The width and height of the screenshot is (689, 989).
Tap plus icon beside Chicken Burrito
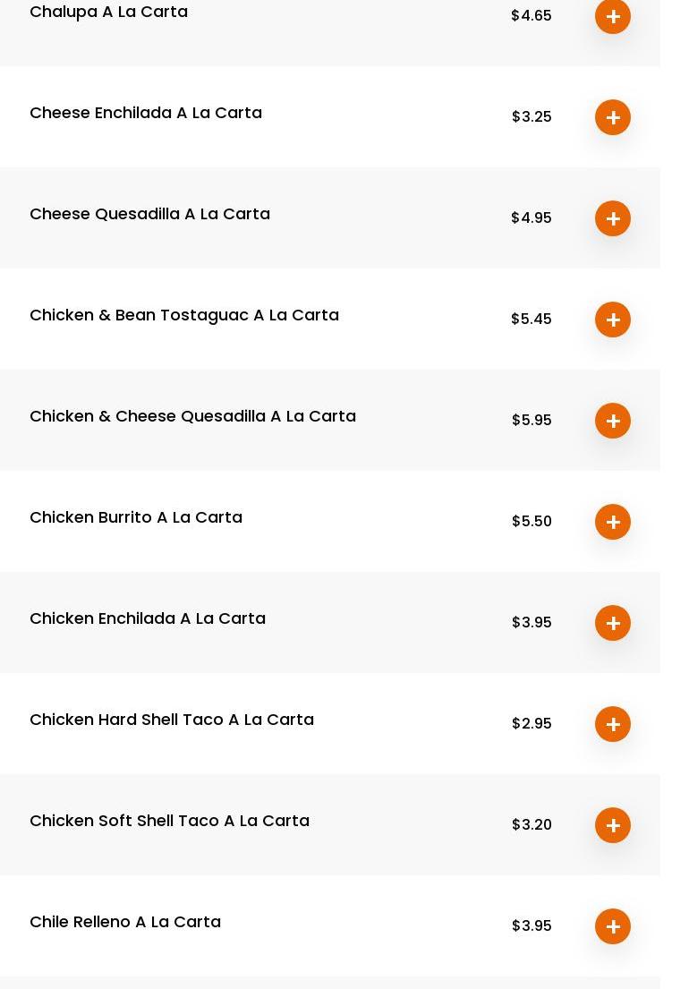(613, 522)
